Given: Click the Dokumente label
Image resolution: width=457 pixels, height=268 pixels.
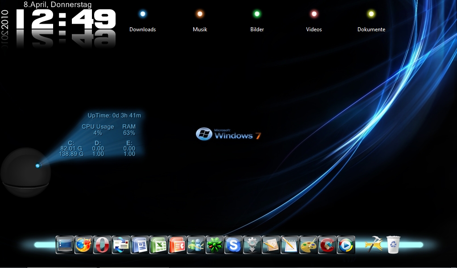Looking at the screenshot, I should click(371, 29).
